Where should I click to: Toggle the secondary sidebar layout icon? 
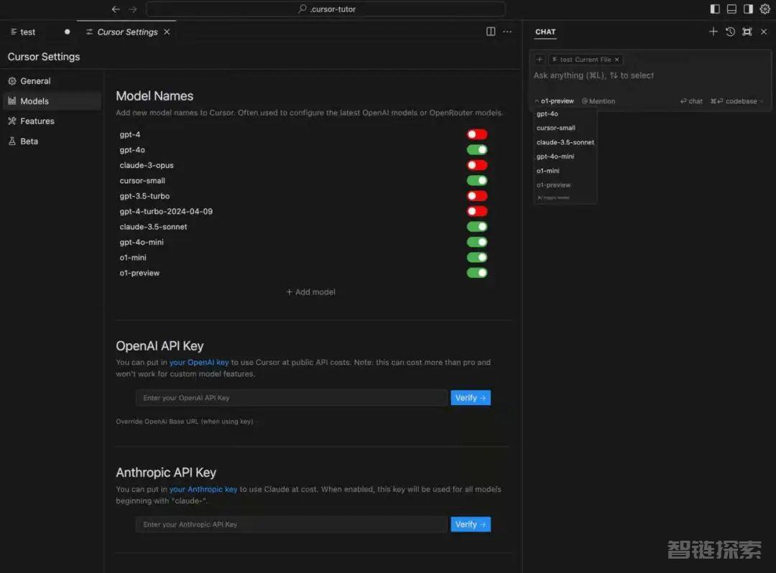[x=748, y=9]
